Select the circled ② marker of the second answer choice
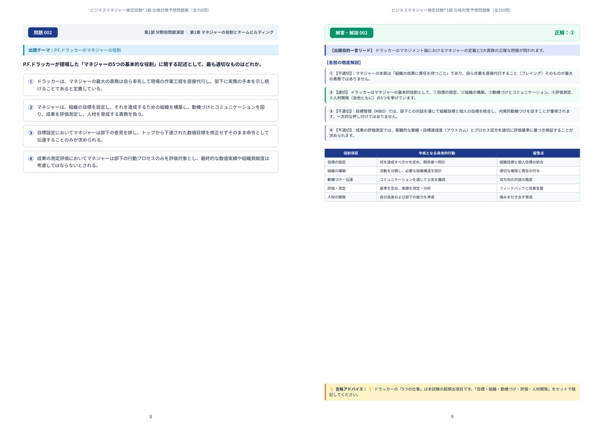This screenshot has height=426, width=603. point(31,107)
